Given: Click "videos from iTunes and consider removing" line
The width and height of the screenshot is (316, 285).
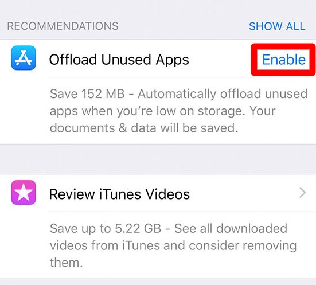Looking at the screenshot, I should click(x=173, y=245).
